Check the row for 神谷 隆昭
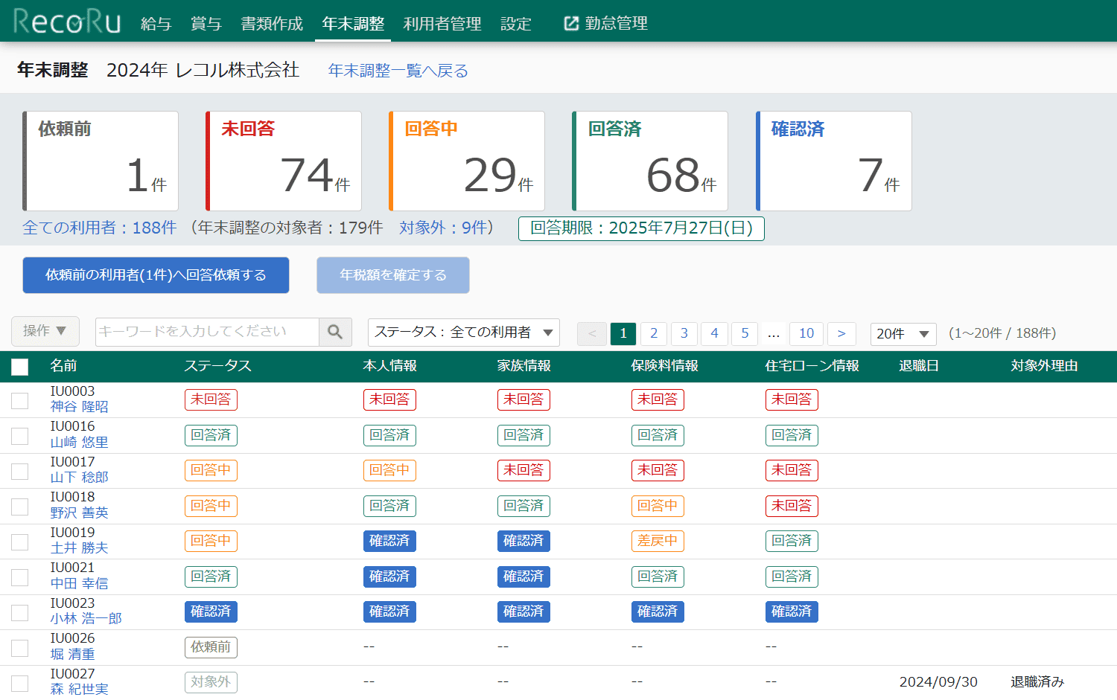Viewport: 1117px width, 700px height. click(x=20, y=401)
